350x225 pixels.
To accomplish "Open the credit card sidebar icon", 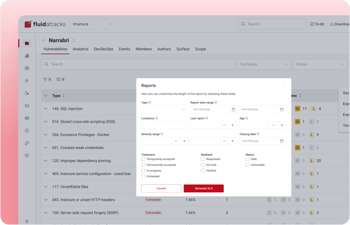I will coord(27,118).
